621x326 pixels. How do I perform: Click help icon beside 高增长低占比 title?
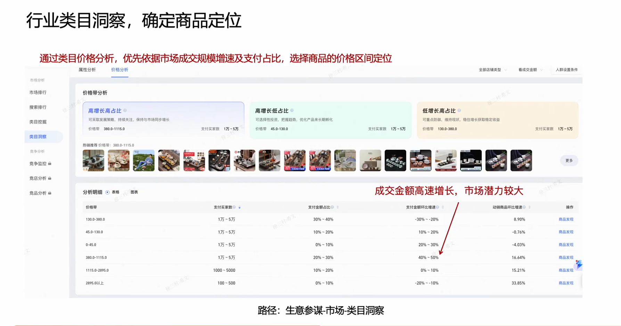[x=292, y=111]
